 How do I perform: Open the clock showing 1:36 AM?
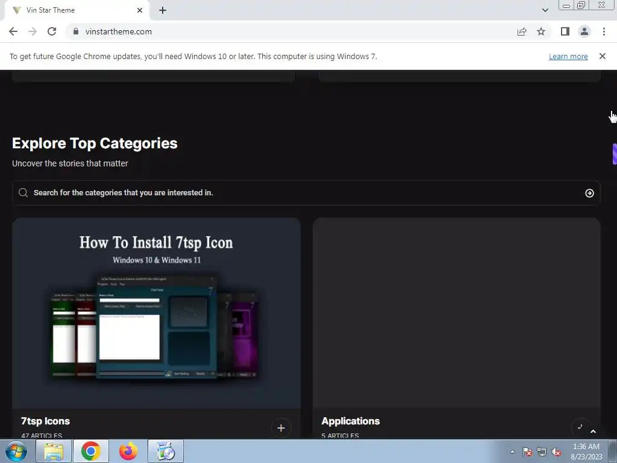[x=586, y=452]
